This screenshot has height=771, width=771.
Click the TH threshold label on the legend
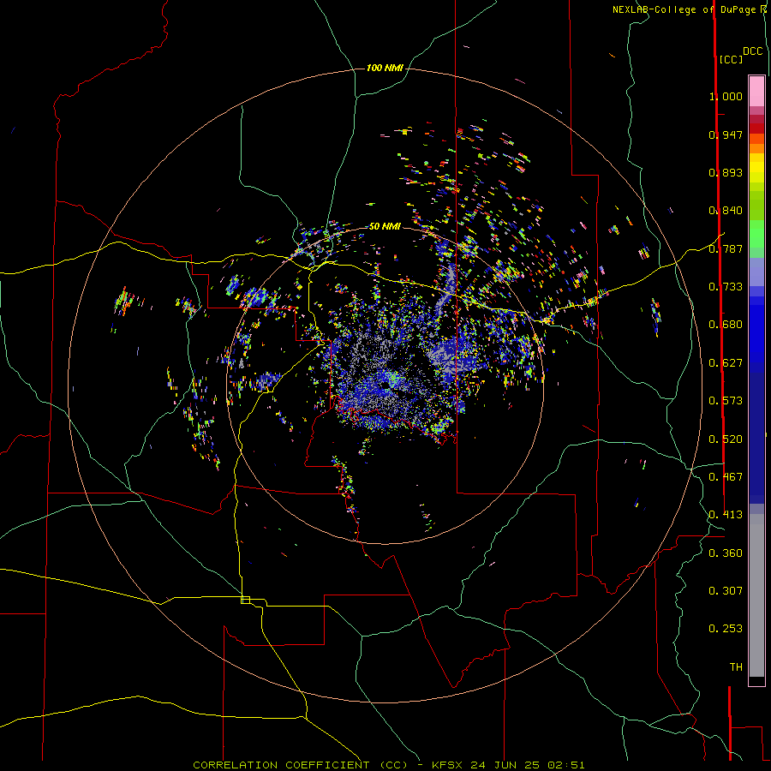point(736,667)
